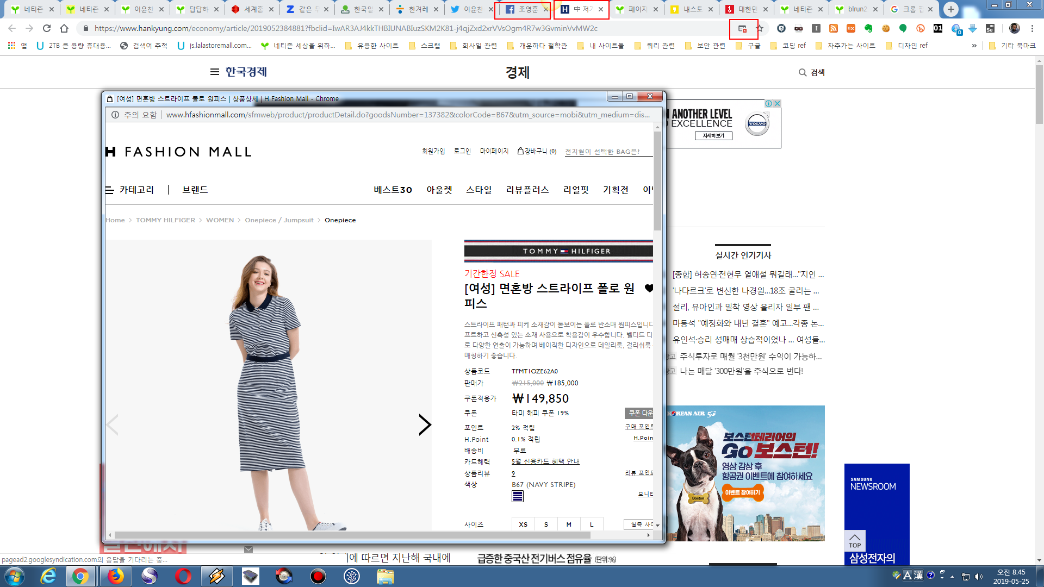Open the green Hangouts extension icon
Viewport: 1044px width, 587px height.
[x=903, y=28]
